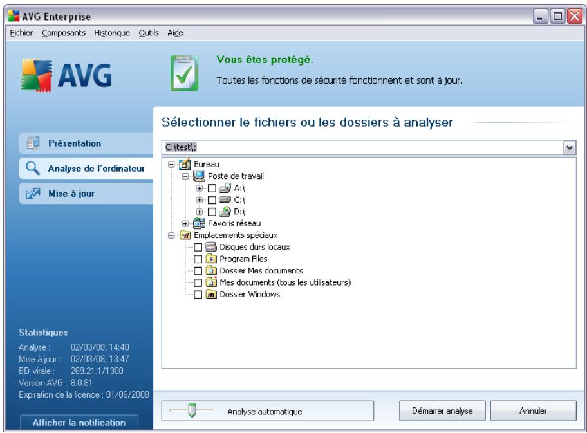Click Afficher la notification button

point(79,422)
